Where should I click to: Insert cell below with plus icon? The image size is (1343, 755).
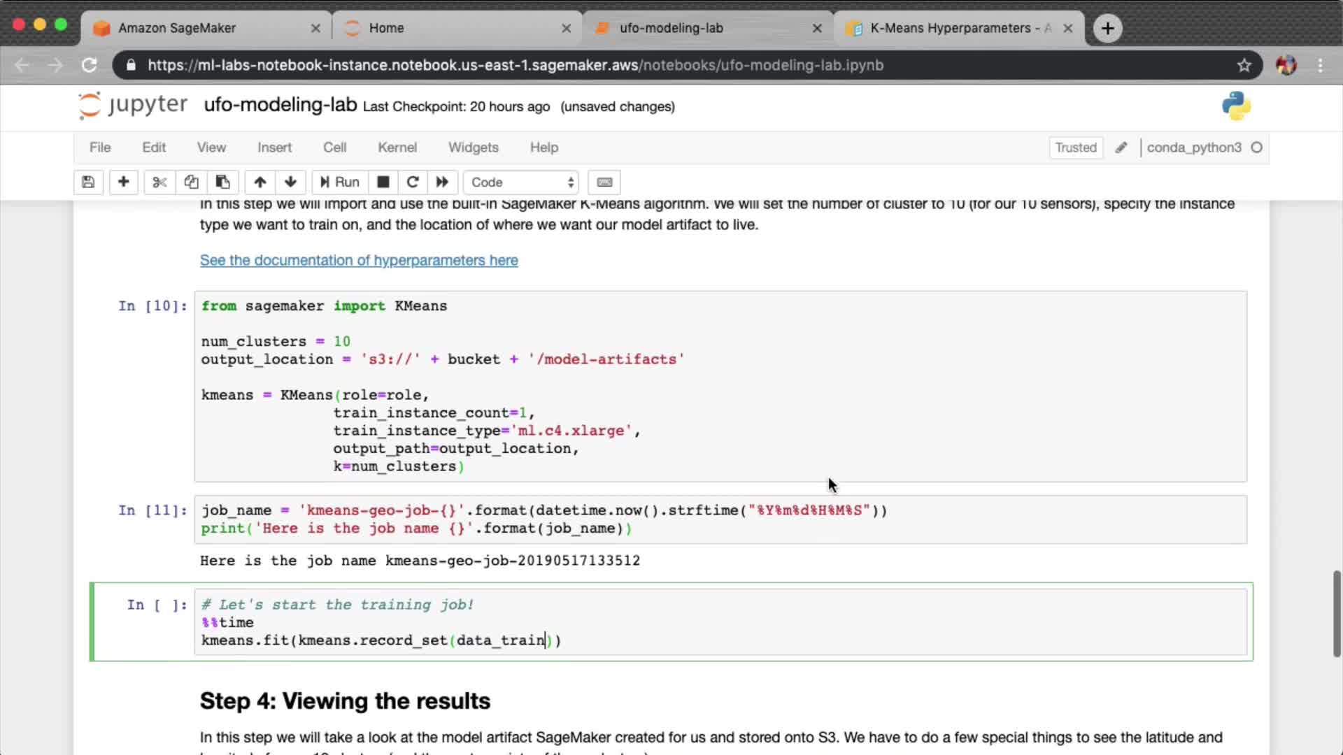[123, 182]
